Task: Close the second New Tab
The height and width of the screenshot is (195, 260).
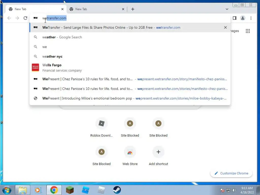Action: (123, 9)
